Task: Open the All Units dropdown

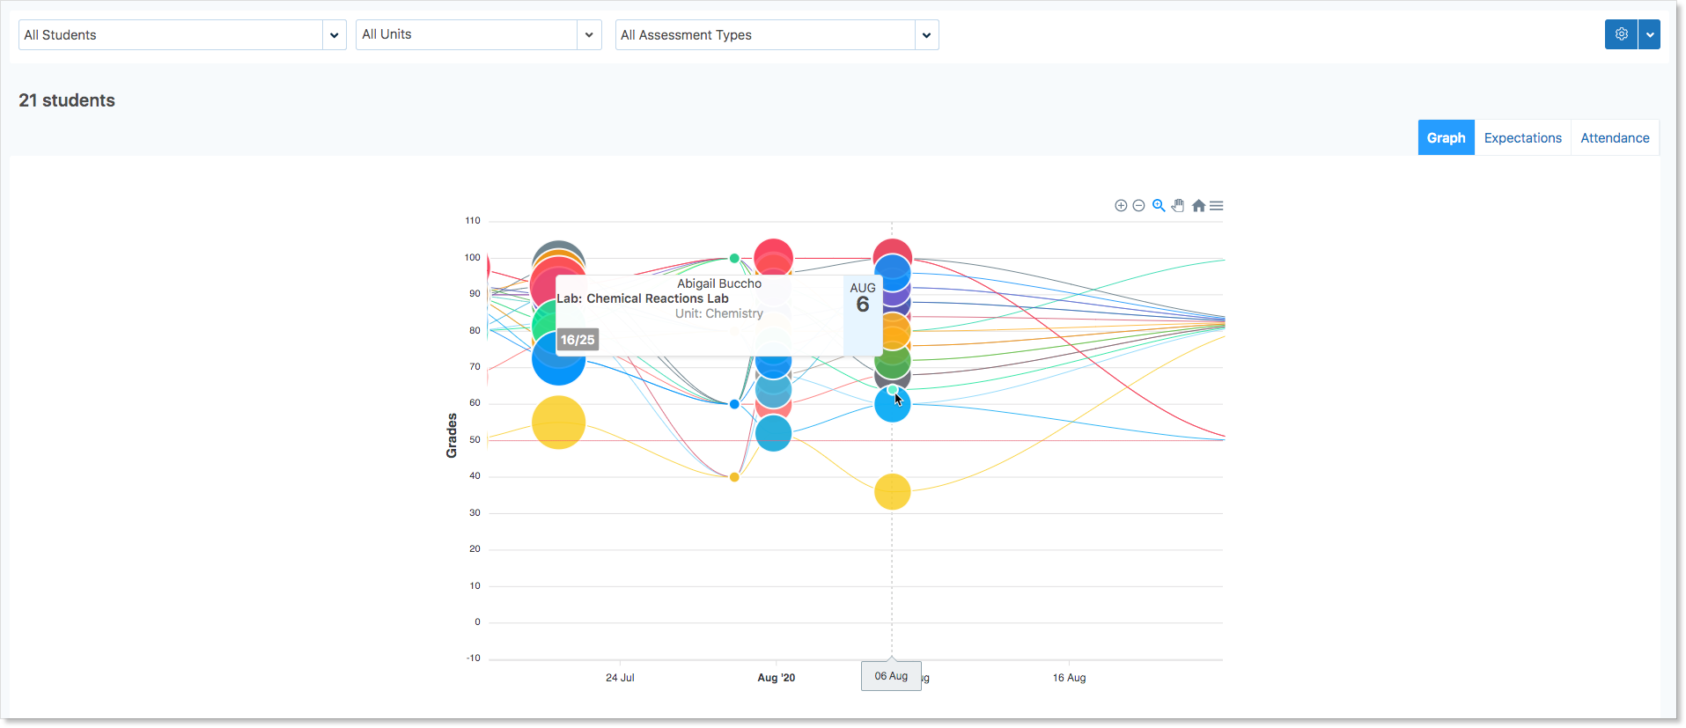Action: 478,34
